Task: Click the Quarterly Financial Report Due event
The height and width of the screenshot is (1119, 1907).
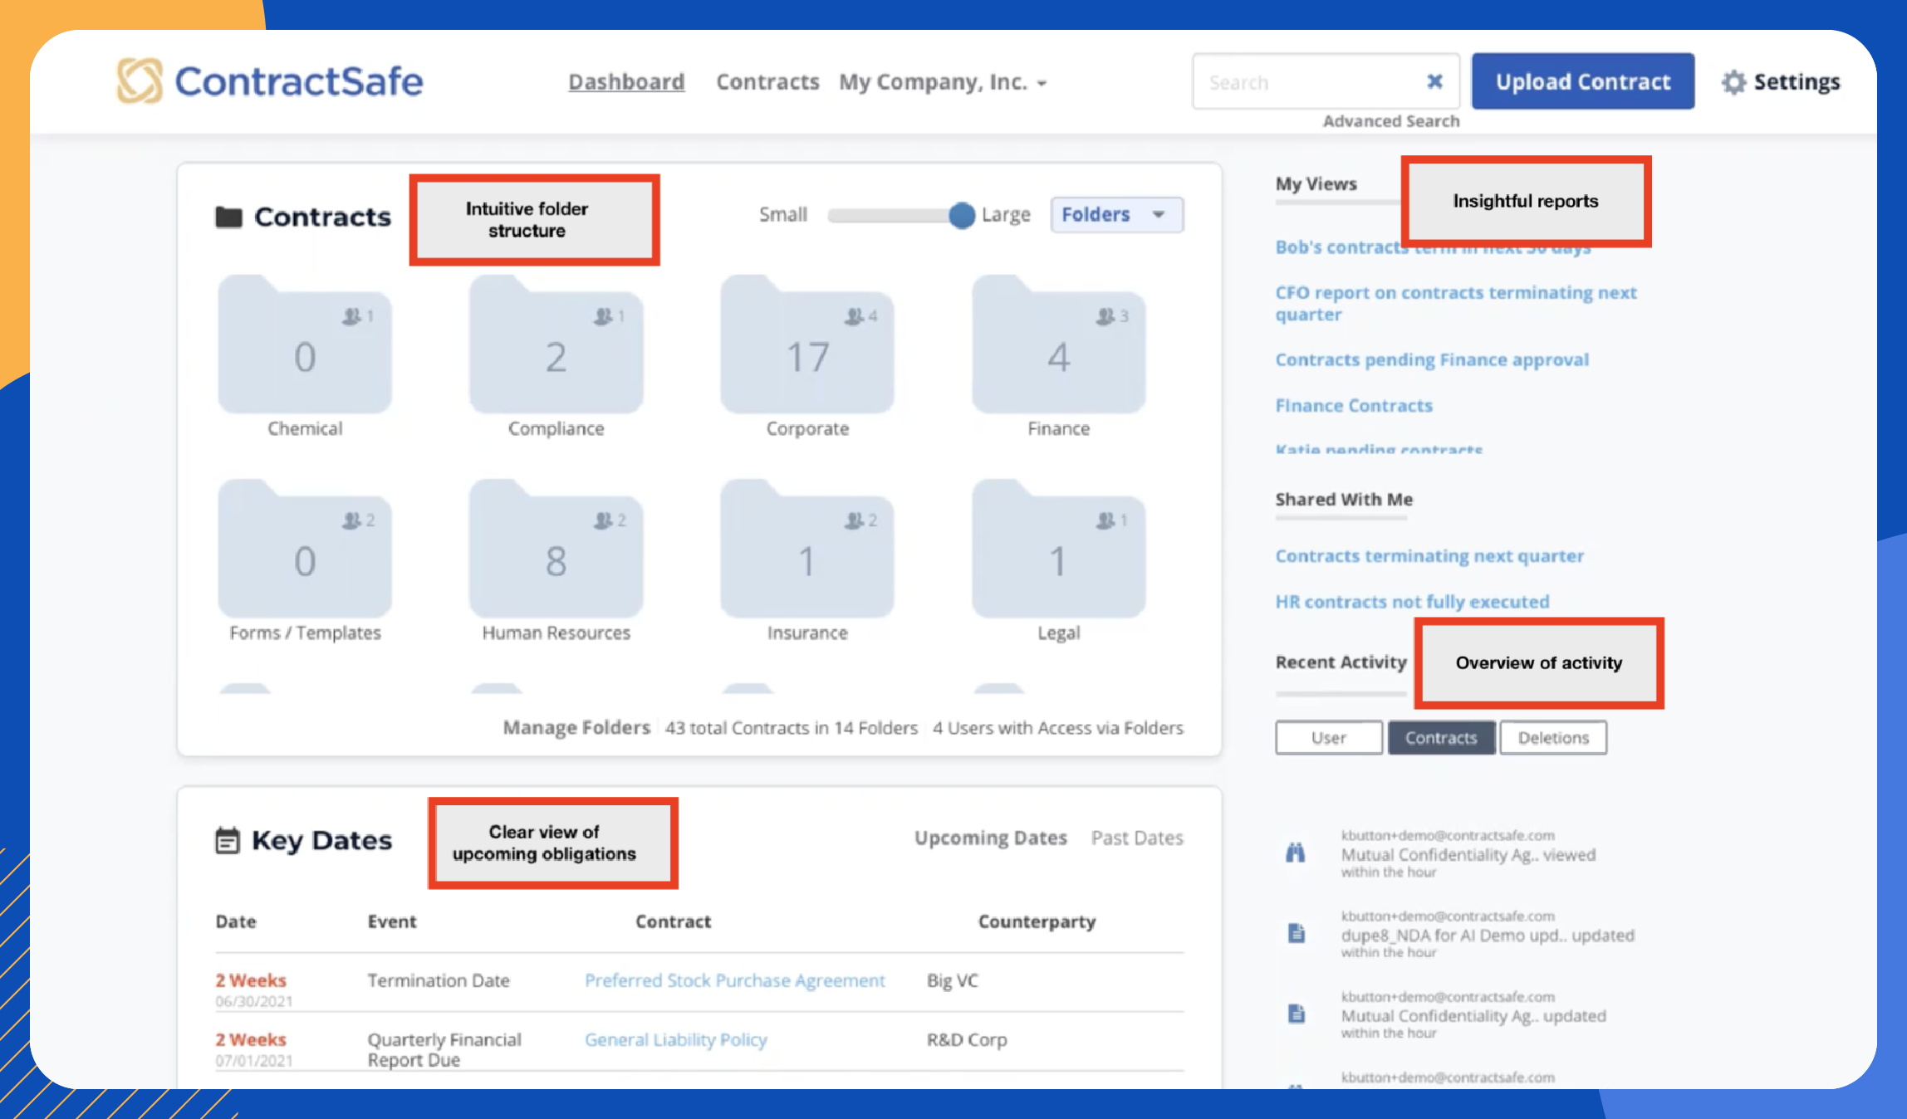Action: click(x=444, y=1049)
